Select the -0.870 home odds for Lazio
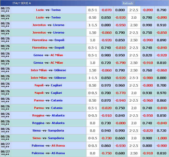 coord(106,10)
